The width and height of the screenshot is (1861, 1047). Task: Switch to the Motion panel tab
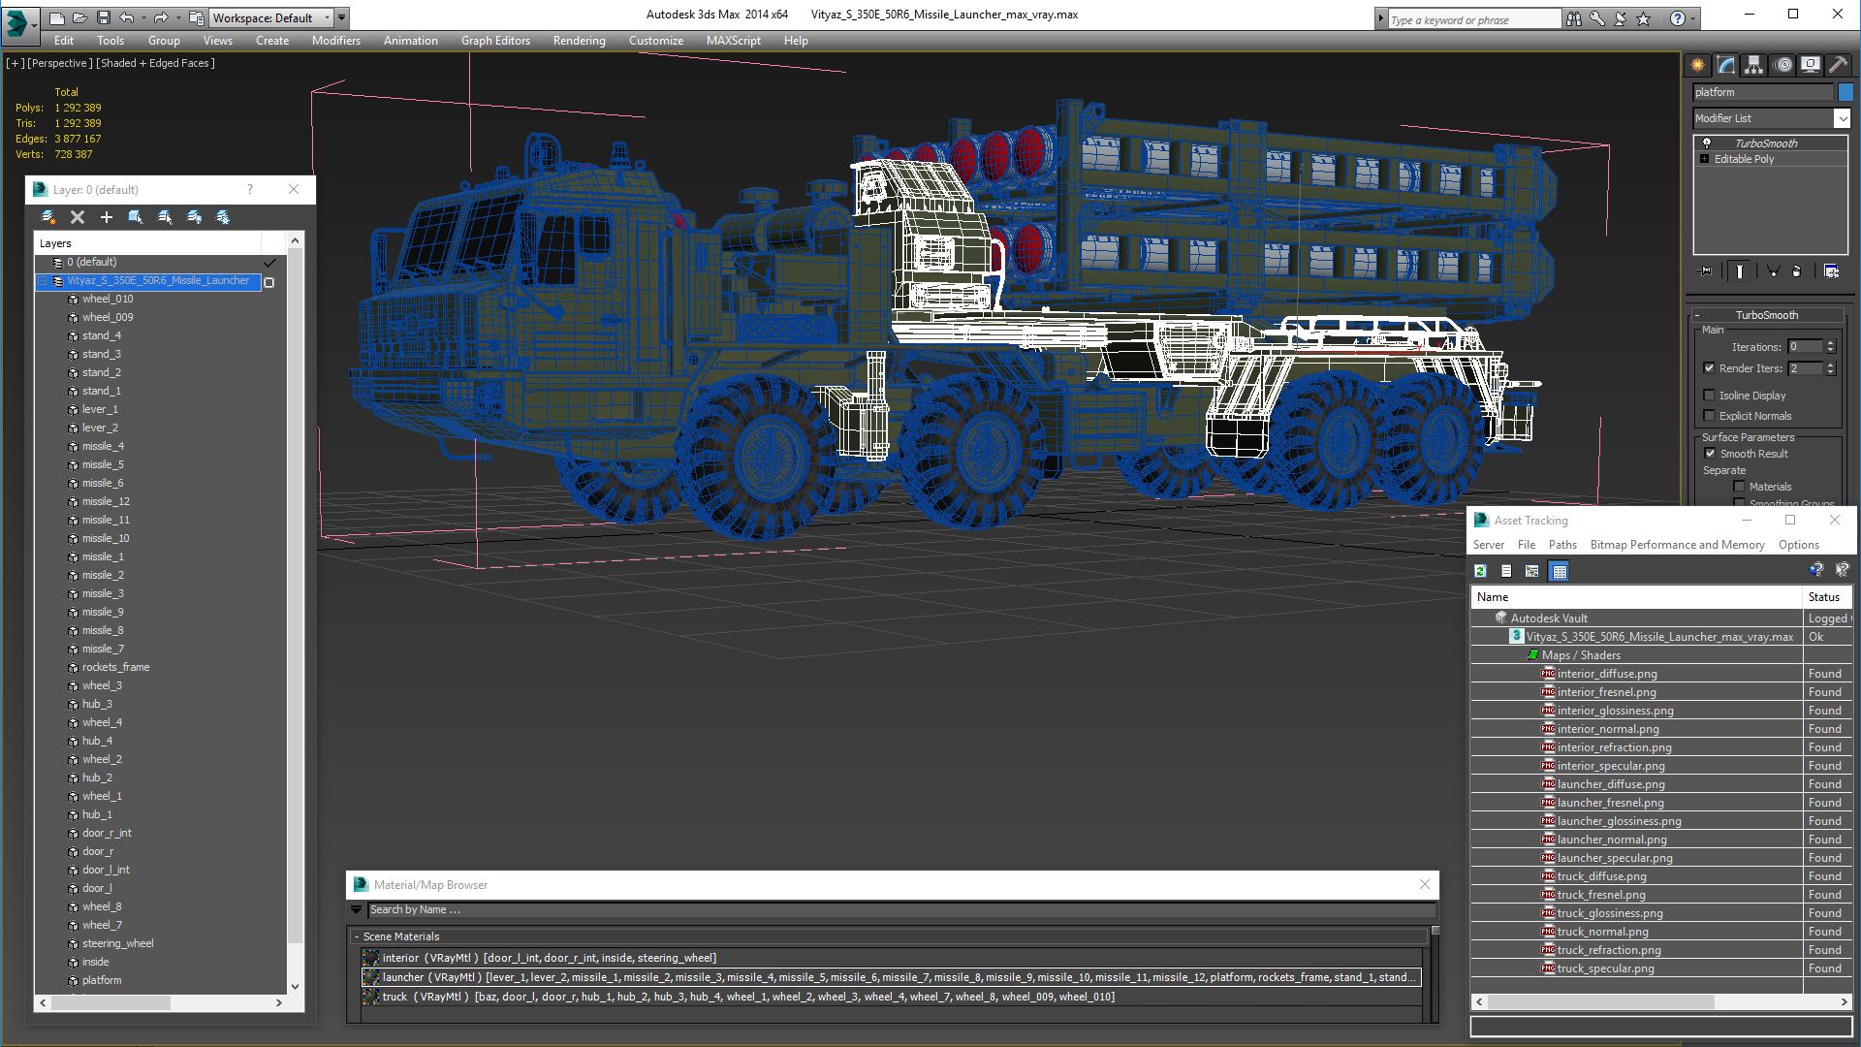[x=1782, y=65]
